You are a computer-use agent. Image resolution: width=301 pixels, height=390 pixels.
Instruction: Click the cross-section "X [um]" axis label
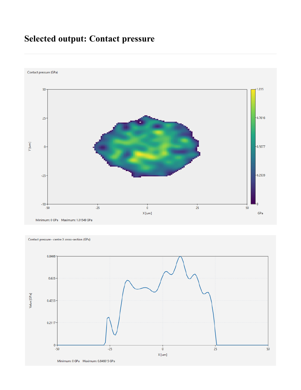click(x=162, y=355)
